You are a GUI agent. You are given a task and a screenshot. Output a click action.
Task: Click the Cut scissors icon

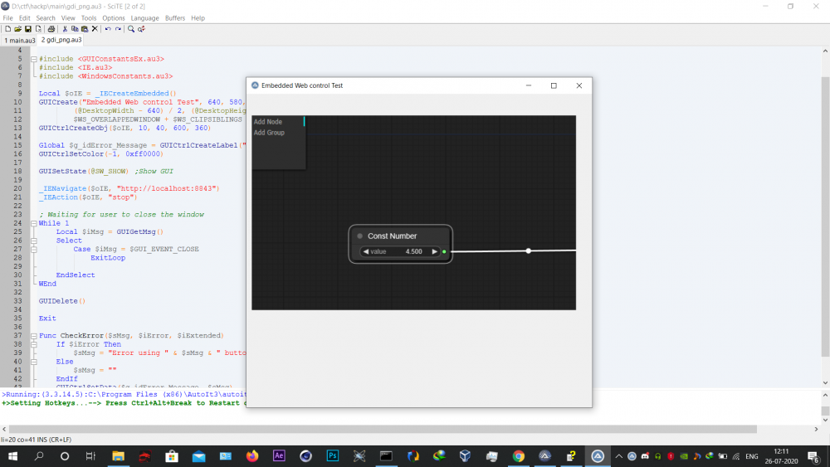[x=65, y=28]
